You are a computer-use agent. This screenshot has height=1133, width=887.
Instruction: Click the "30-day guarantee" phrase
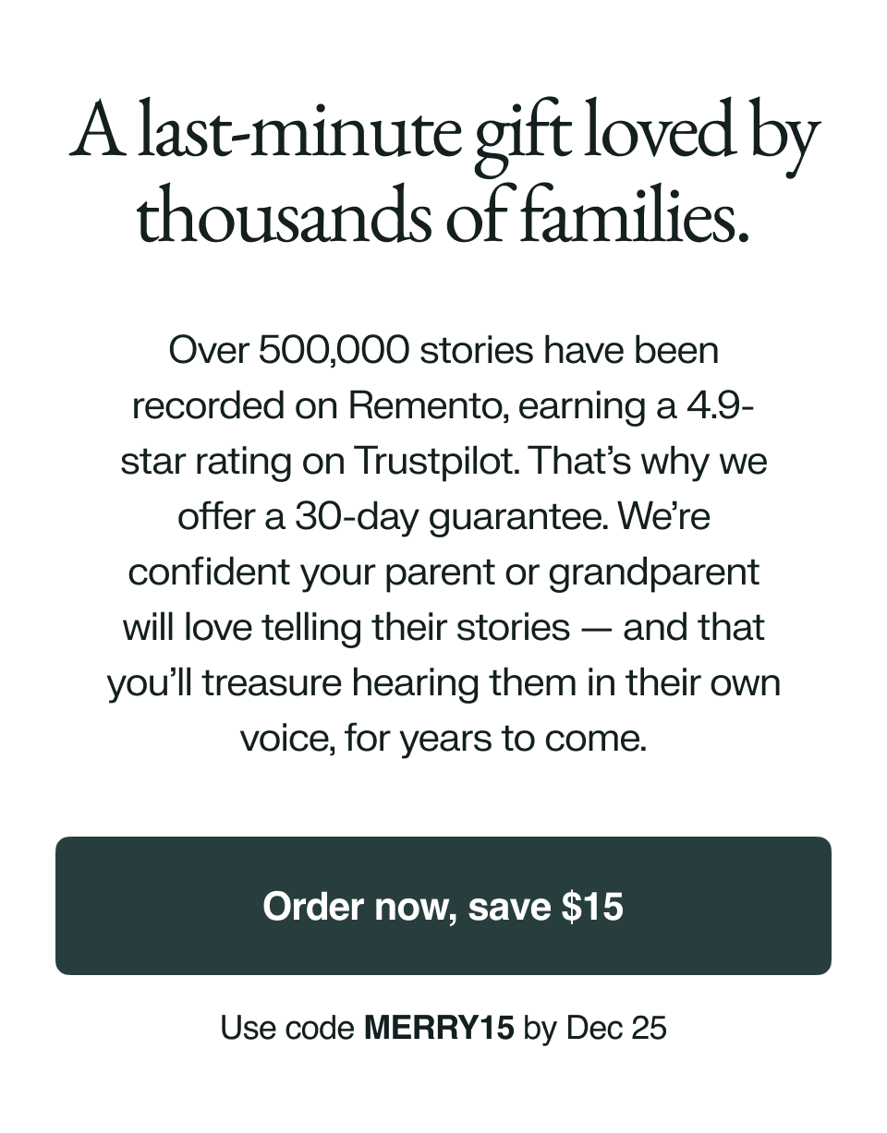(451, 516)
